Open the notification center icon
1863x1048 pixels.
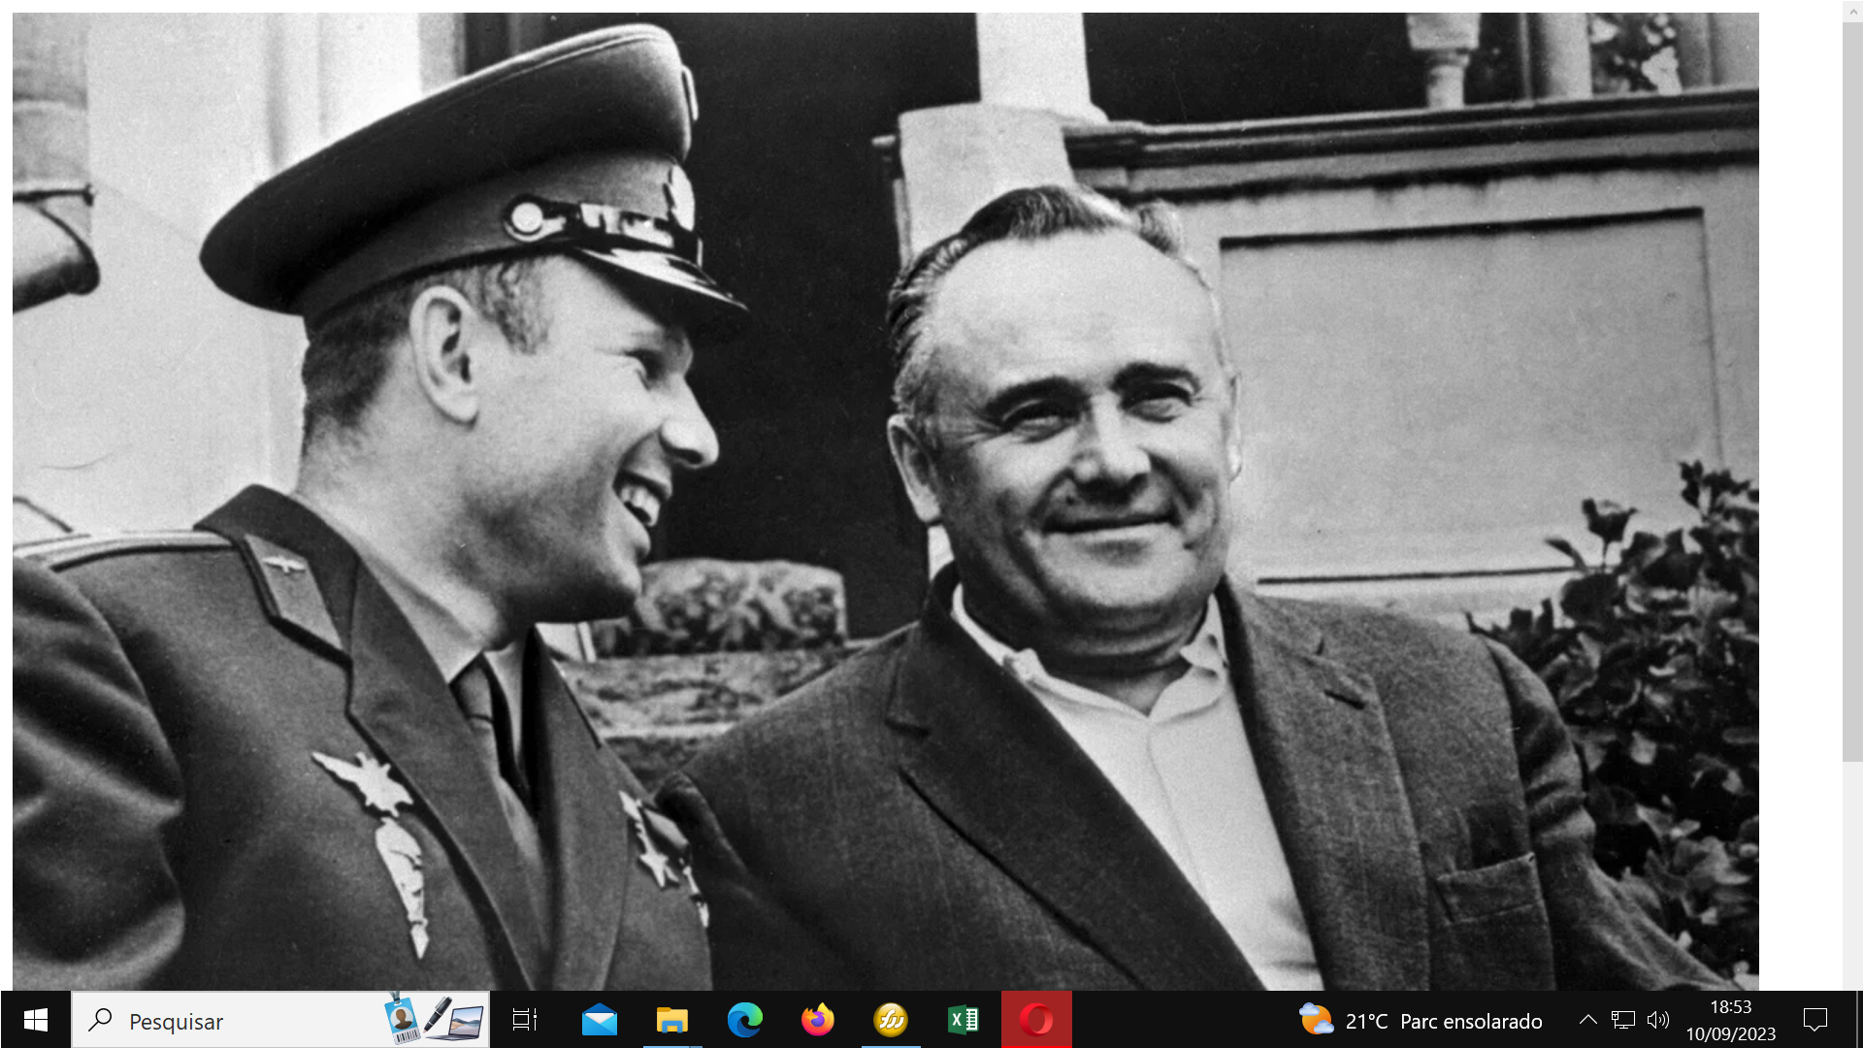click(x=1814, y=1020)
